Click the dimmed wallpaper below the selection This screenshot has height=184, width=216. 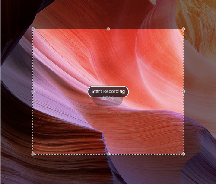(x=108, y=169)
